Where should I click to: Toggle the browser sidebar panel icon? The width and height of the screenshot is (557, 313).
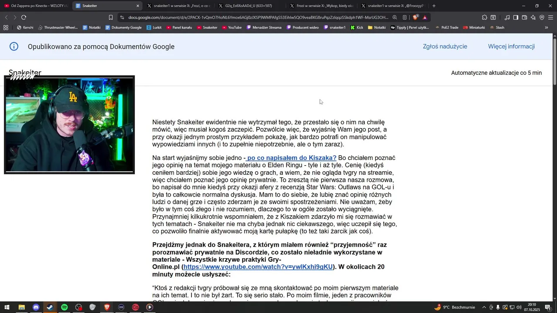[516, 17]
